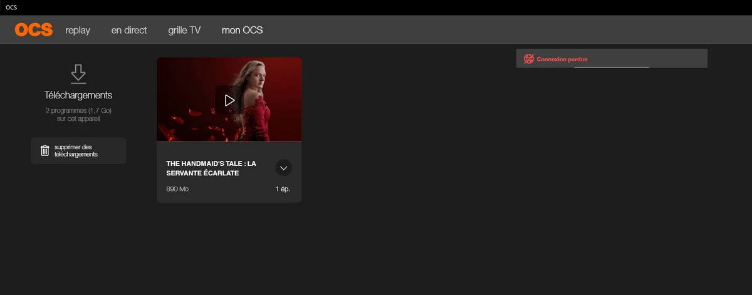Click the Téléchargements download arrow icon

[x=78, y=73]
